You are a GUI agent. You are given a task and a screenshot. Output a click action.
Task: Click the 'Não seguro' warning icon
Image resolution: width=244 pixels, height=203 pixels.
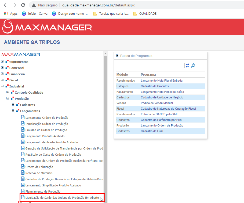pos(34,5)
